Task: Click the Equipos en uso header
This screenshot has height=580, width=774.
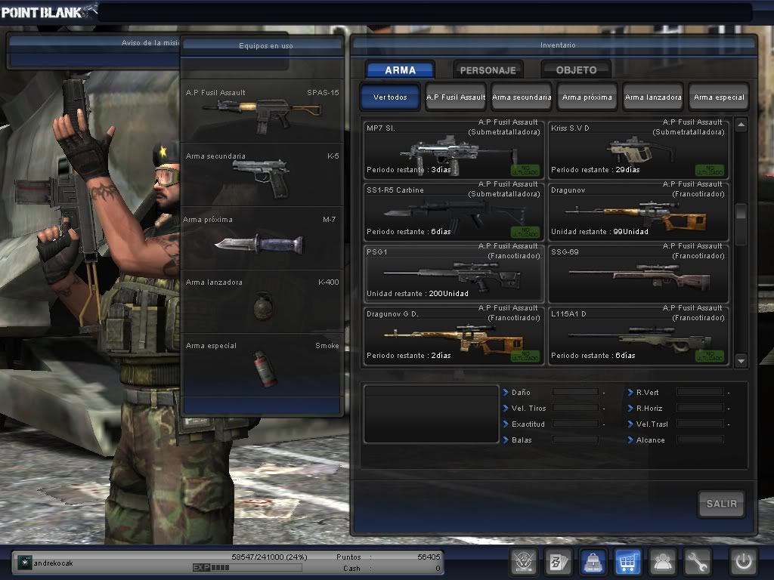Action: click(x=266, y=46)
